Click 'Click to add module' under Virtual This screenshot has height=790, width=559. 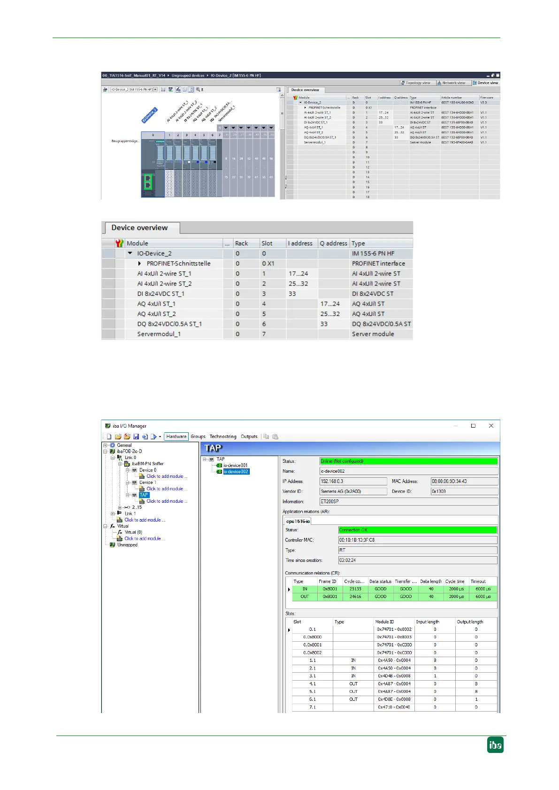(145, 539)
